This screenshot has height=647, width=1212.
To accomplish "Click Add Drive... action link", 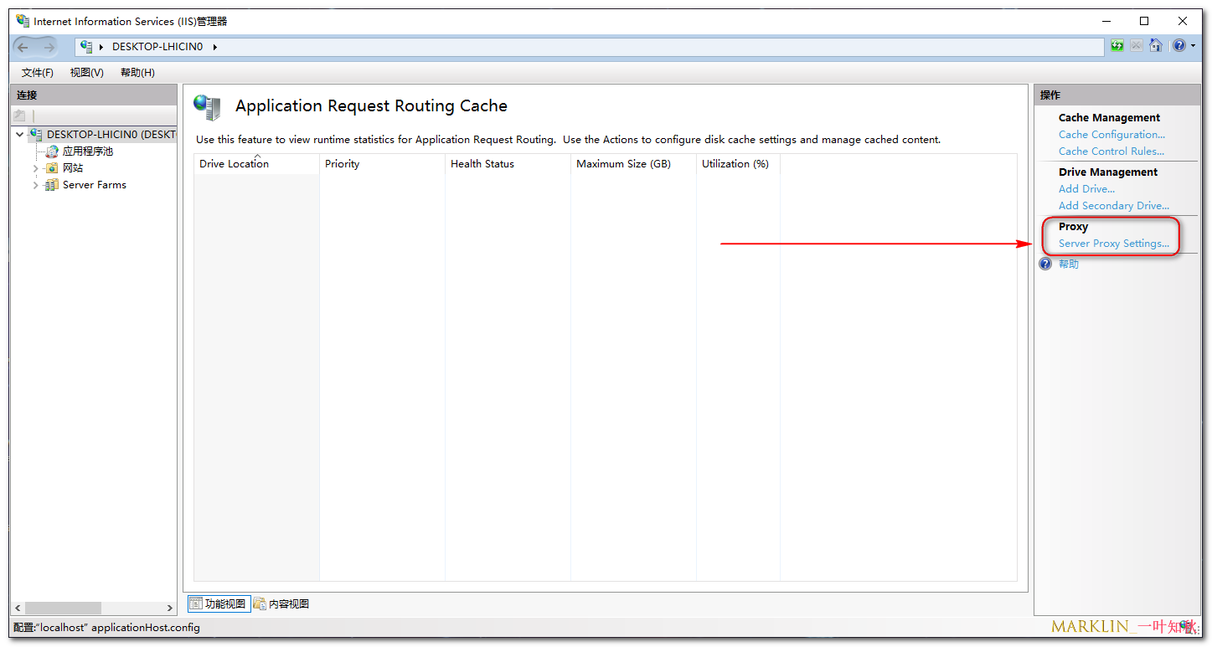I will (1086, 189).
